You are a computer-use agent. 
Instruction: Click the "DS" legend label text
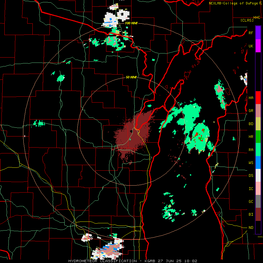point(251,176)
